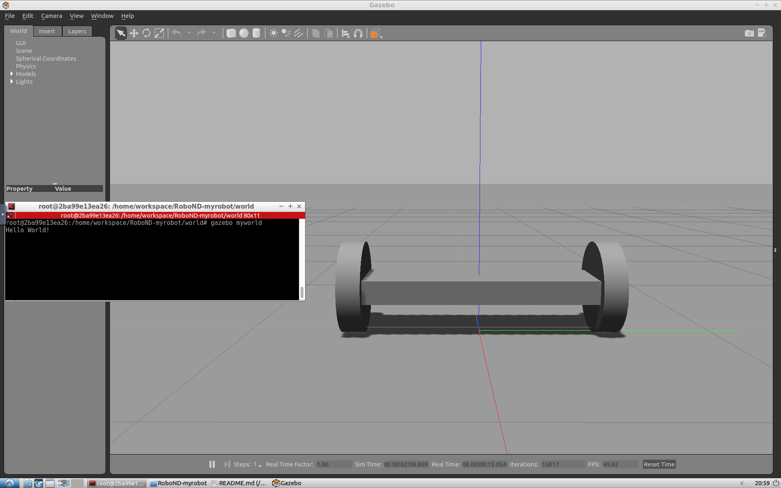This screenshot has width=781, height=488.
Task: Step the simulation forward once
Action: coord(227,464)
